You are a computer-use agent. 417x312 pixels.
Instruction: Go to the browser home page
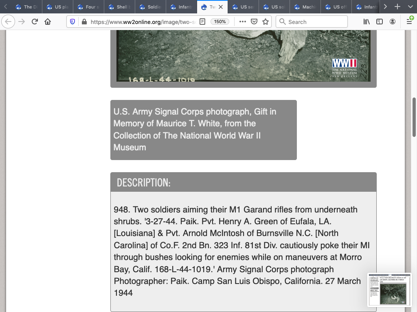pyautogui.click(x=48, y=22)
